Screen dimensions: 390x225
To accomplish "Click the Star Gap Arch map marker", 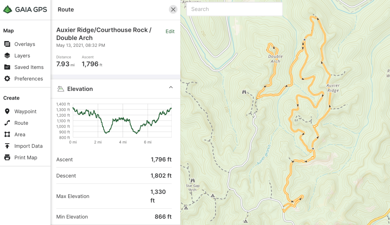I will click(193, 181).
